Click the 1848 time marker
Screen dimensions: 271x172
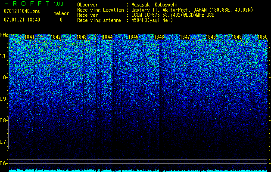click(x=211, y=37)
